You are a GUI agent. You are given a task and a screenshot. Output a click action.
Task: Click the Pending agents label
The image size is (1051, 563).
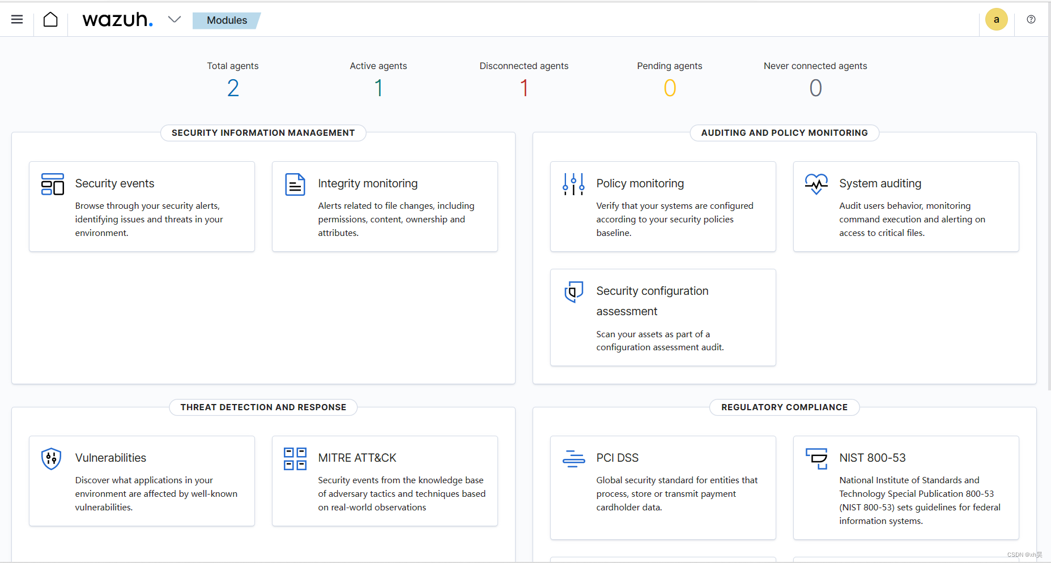click(x=670, y=66)
